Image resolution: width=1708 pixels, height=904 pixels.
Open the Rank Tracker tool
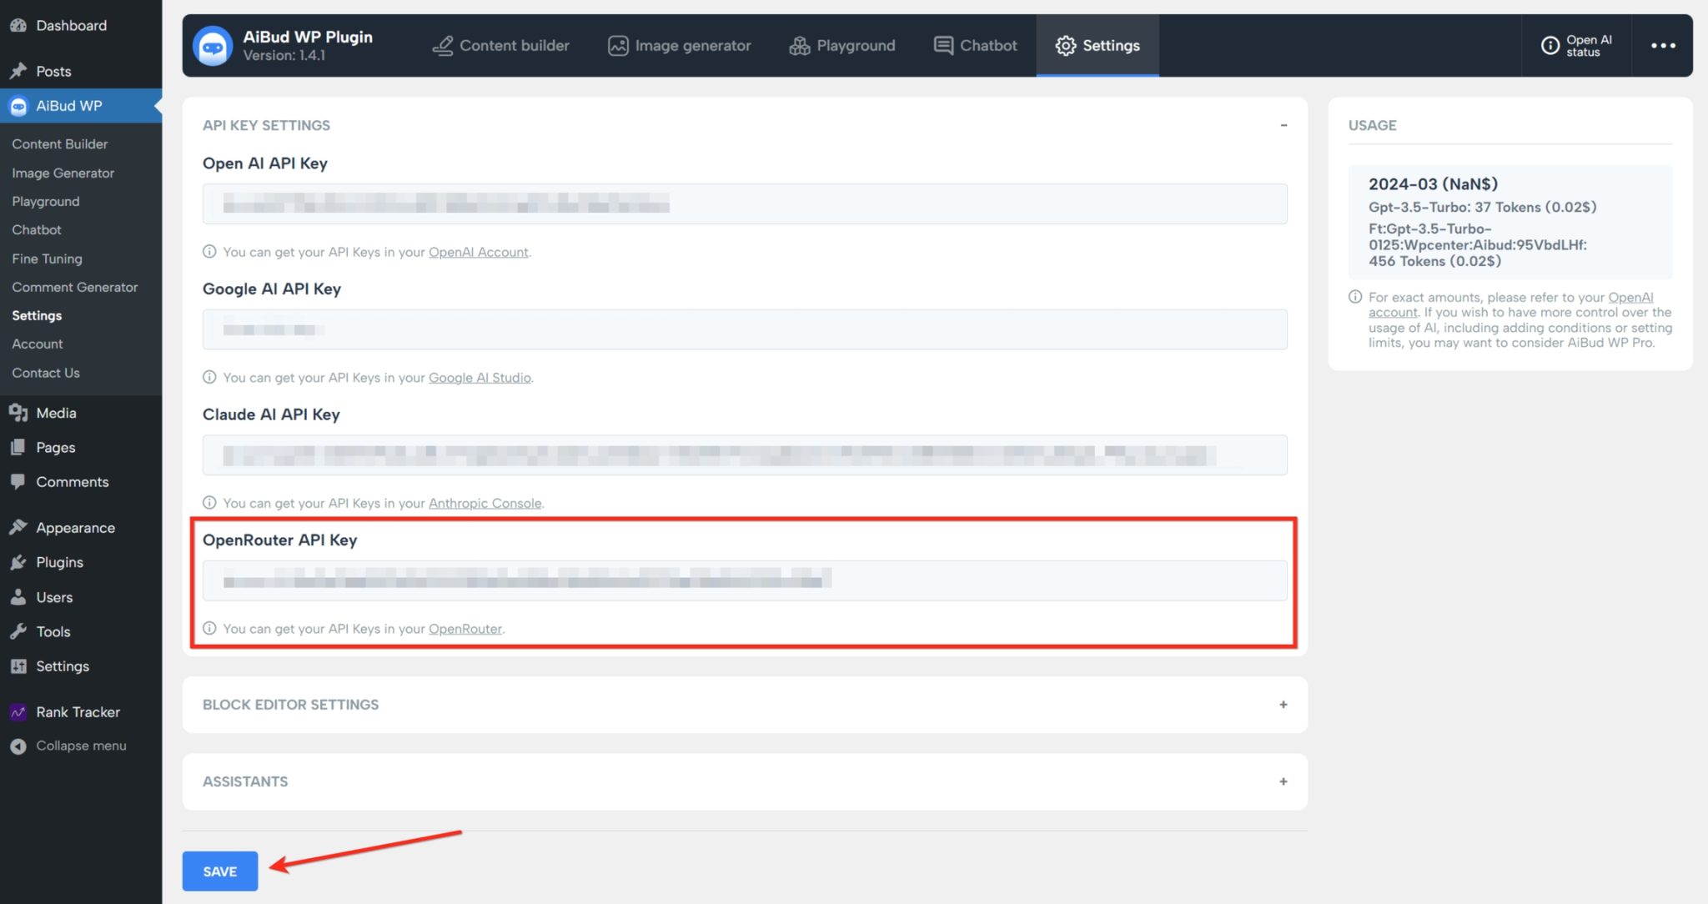click(77, 711)
